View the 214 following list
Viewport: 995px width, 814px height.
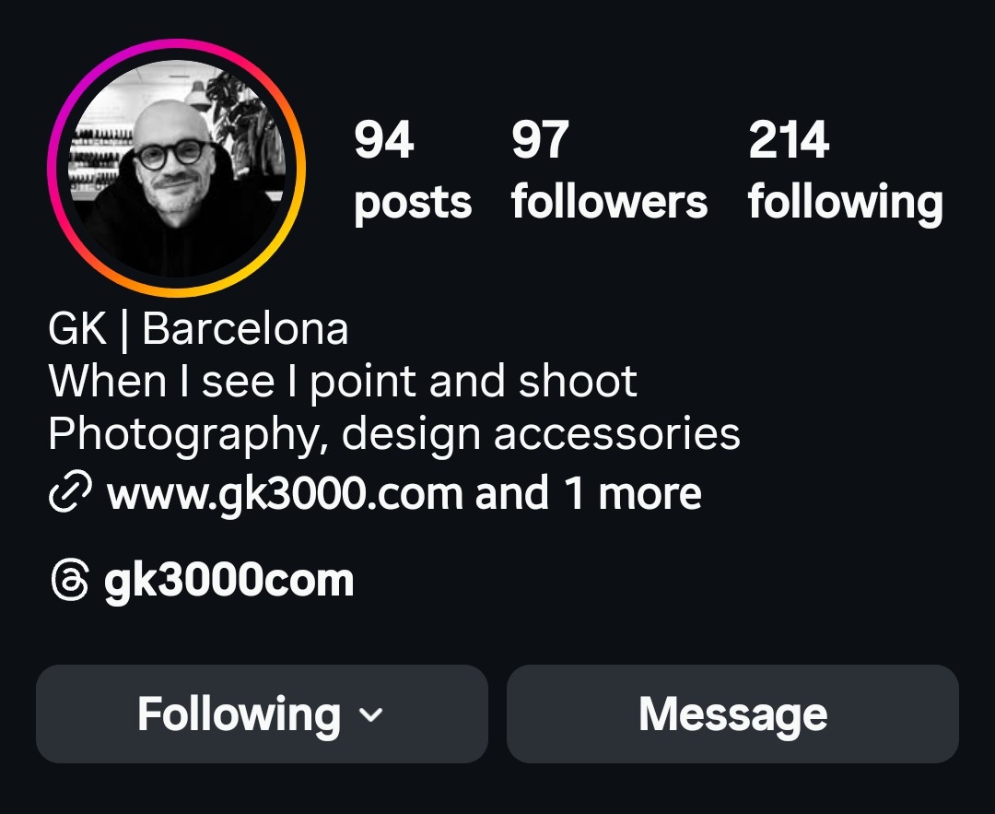pos(845,170)
